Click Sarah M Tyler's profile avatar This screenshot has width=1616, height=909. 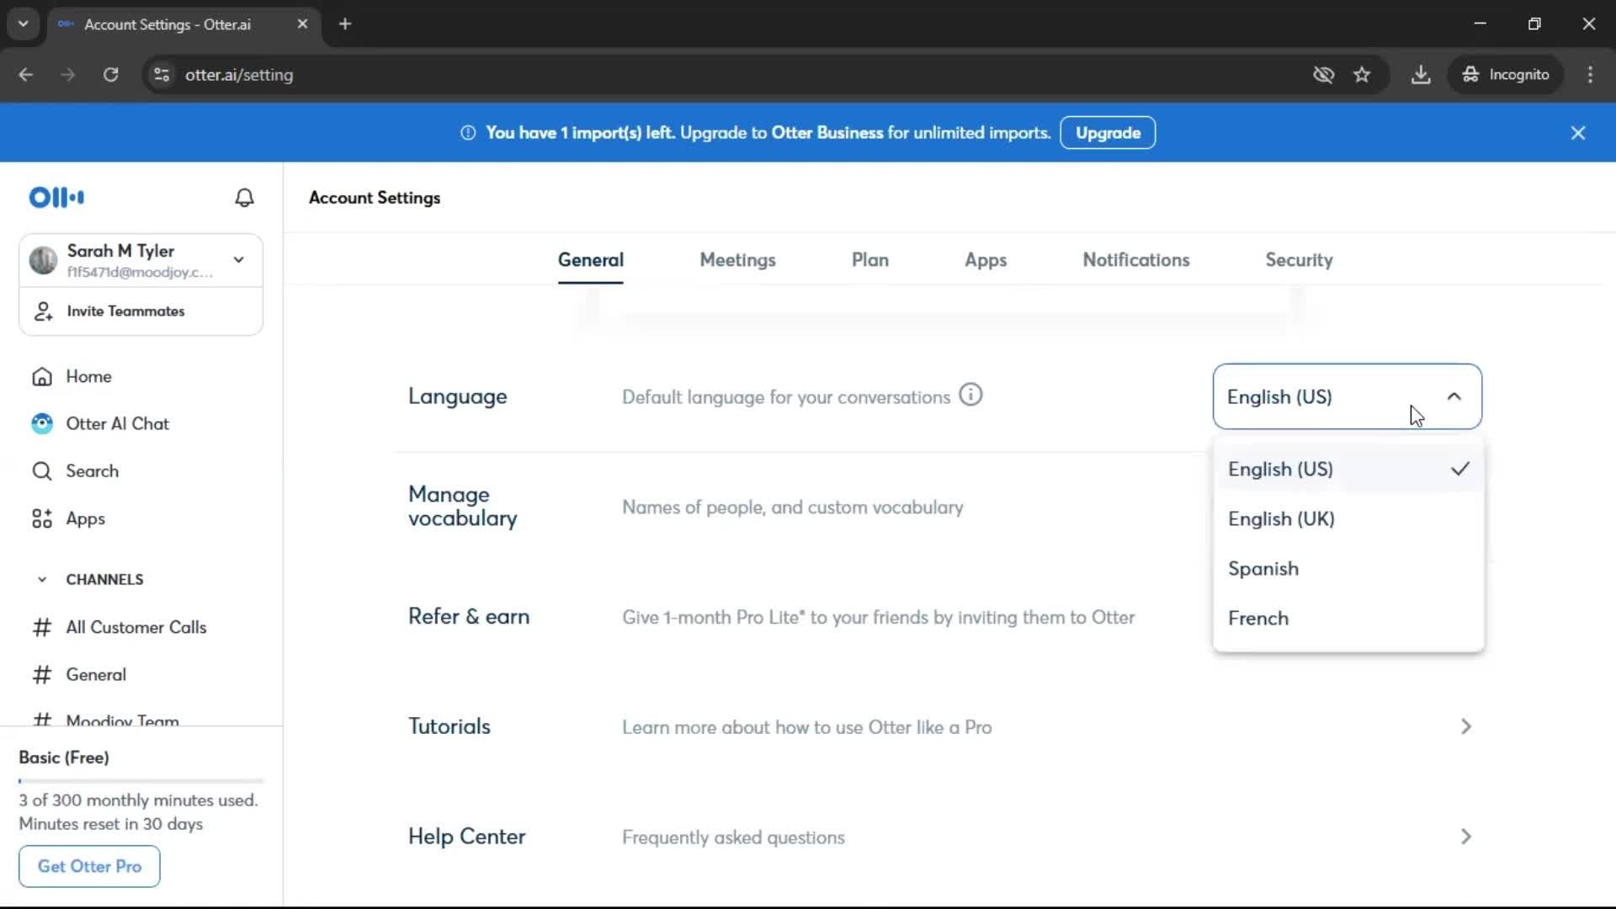(x=43, y=260)
